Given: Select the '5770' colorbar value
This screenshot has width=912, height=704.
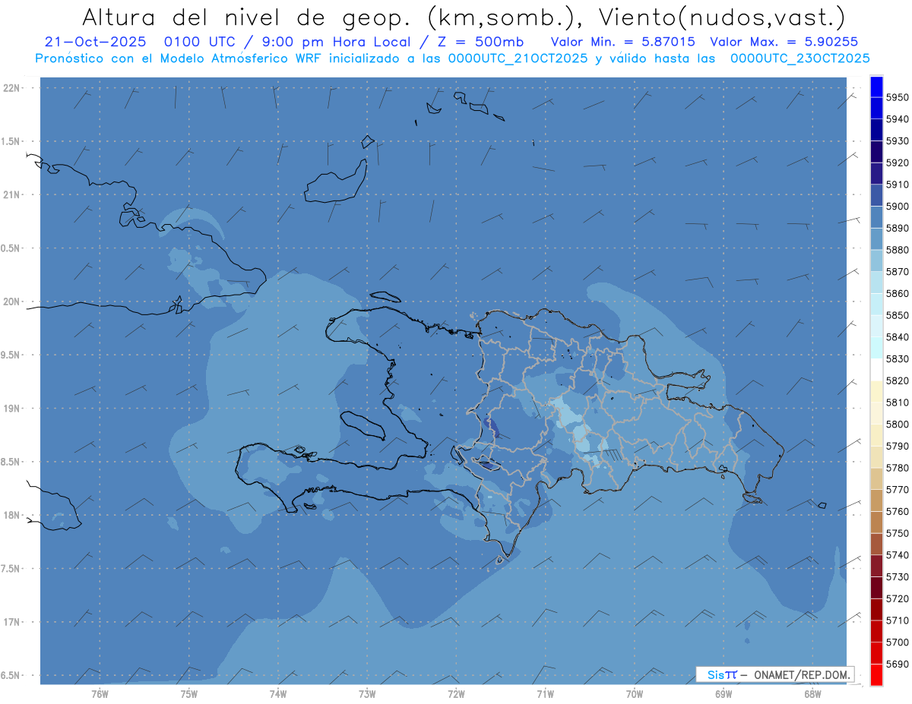Looking at the screenshot, I should point(898,490).
